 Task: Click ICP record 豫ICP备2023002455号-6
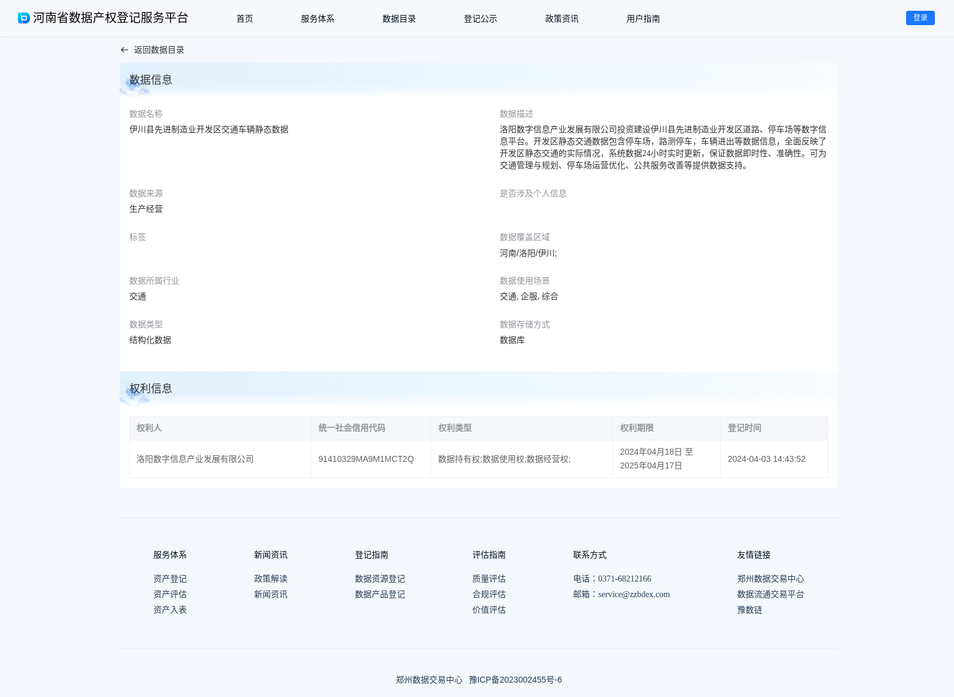tap(515, 680)
